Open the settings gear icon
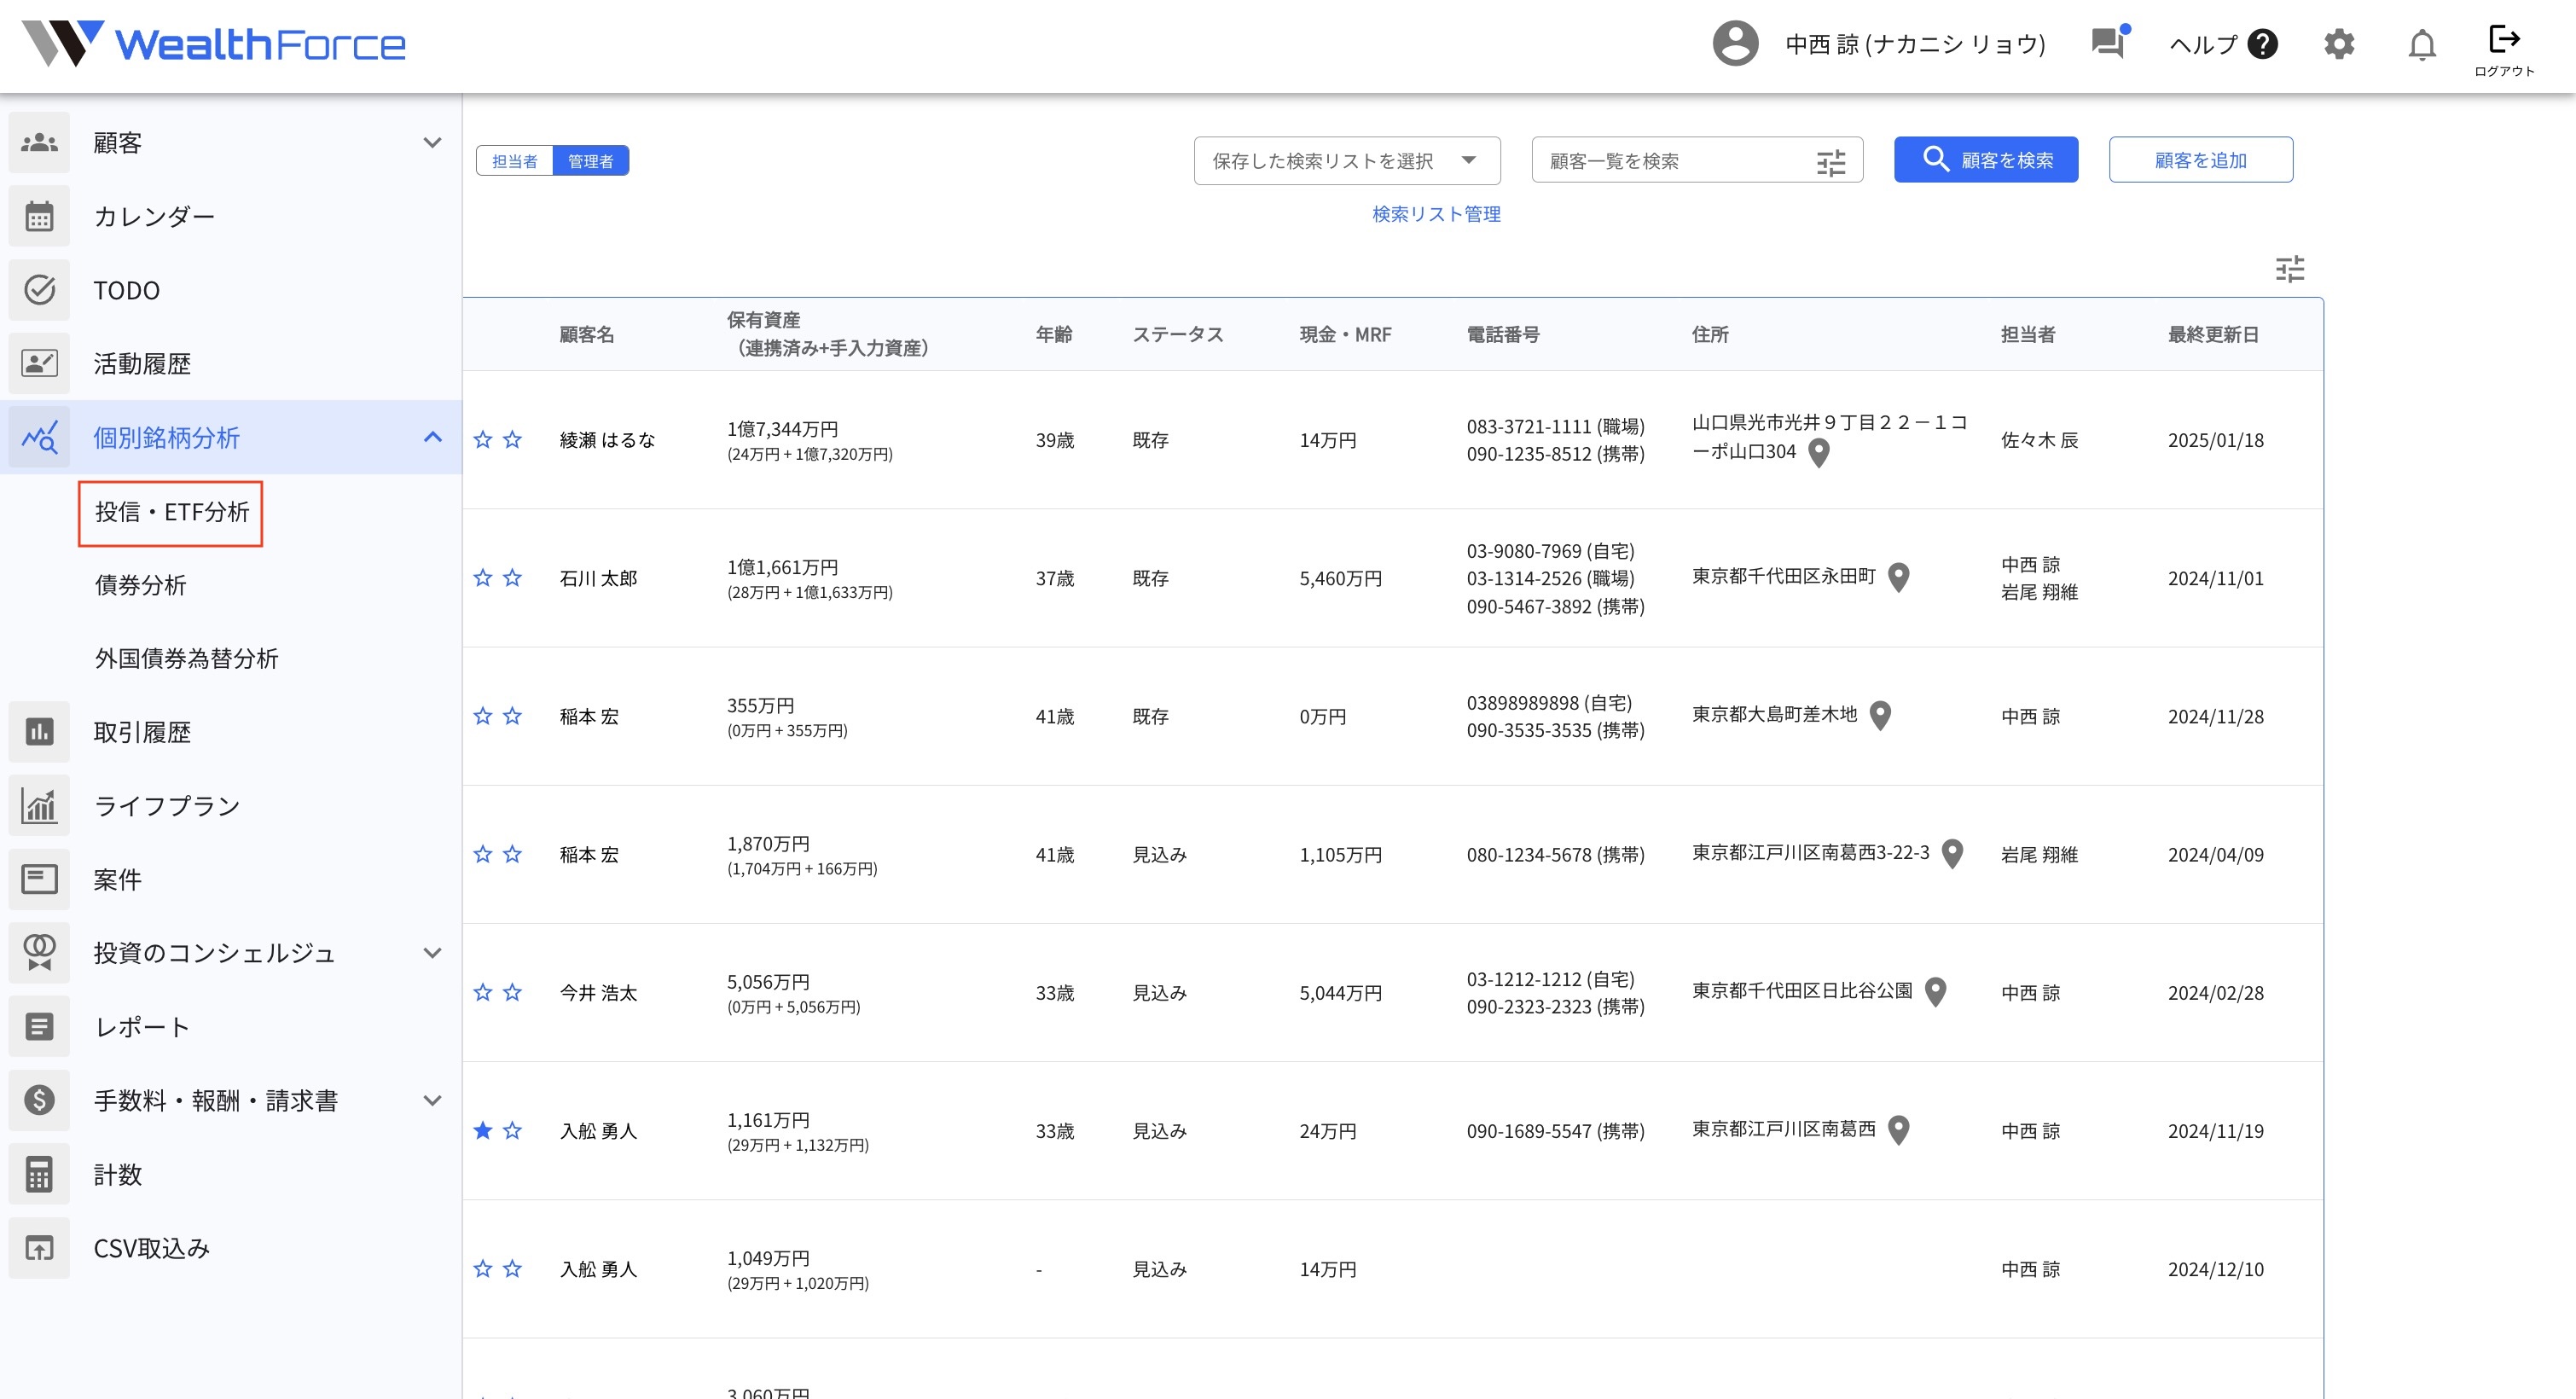 point(2339,45)
